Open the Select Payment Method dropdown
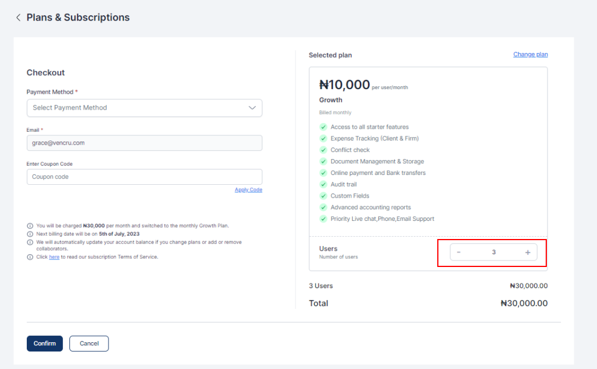Image resolution: width=597 pixels, height=369 pixels. 144,108
